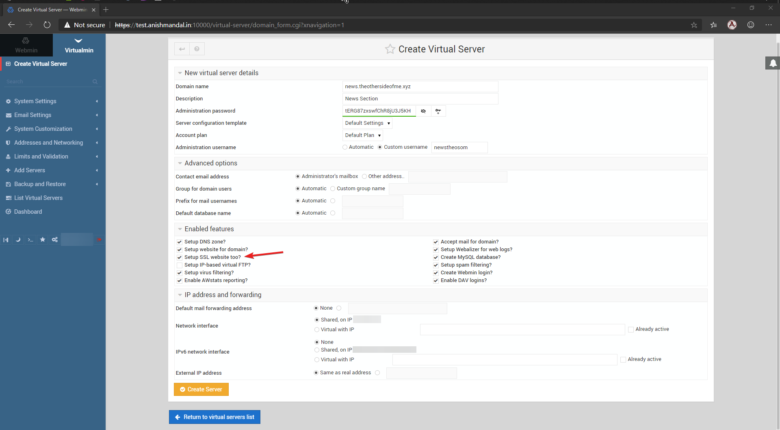Select Automatic administration username
Screen dimensions: 780x430
[344, 147]
